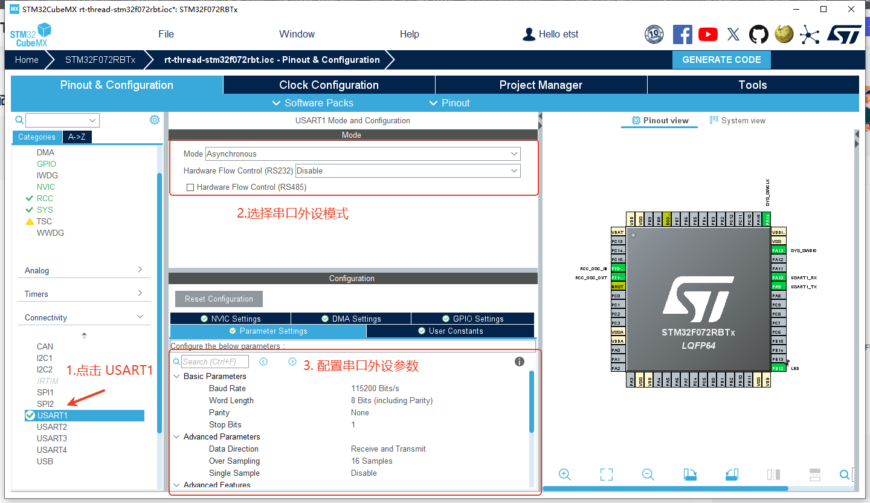Open the NVIC Settings tab
The width and height of the screenshot is (870, 503).
pos(230,319)
